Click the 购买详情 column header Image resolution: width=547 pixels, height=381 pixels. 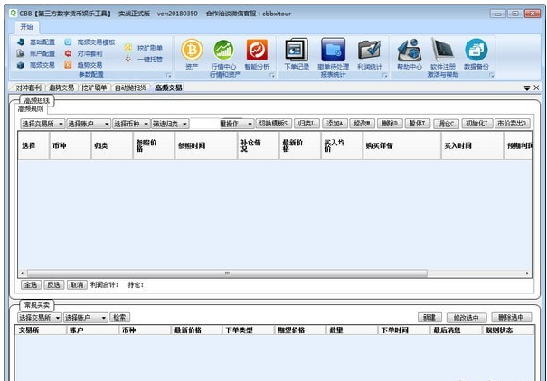coord(401,145)
